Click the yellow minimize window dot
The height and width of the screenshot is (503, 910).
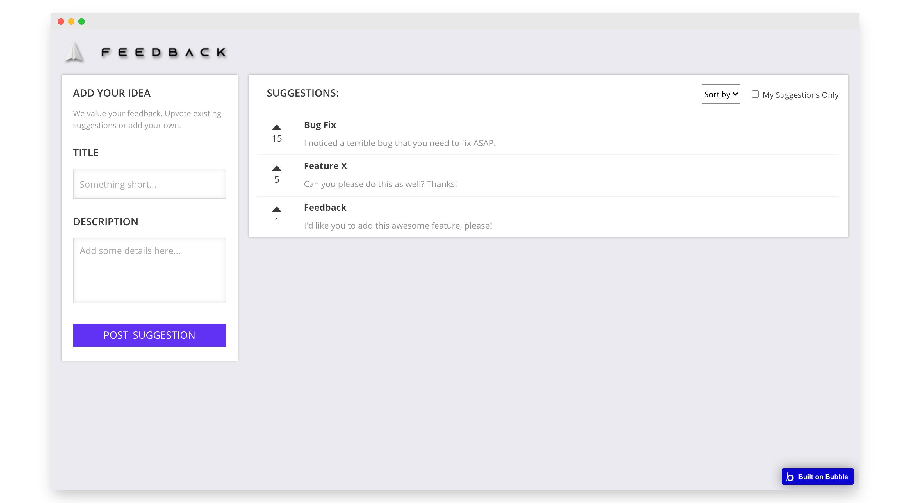coord(71,22)
